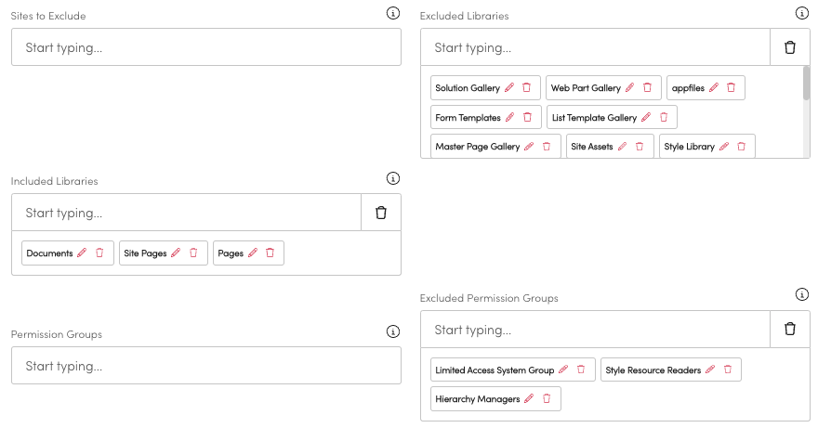
Task: Remove the Site Pages tag
Action: 193,253
